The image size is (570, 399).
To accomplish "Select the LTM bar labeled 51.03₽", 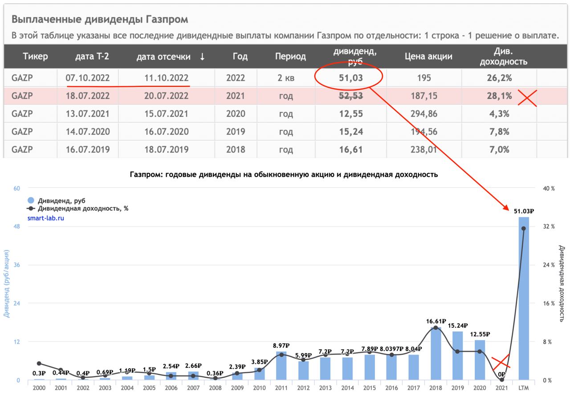I will 524,298.
